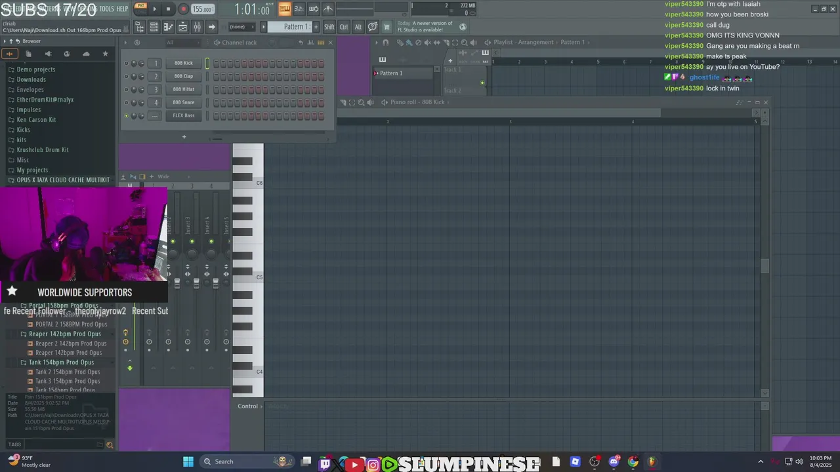The height and width of the screenshot is (472, 840).
Task: Open the help assistant icon beside Alt
Action: [x=372, y=27]
